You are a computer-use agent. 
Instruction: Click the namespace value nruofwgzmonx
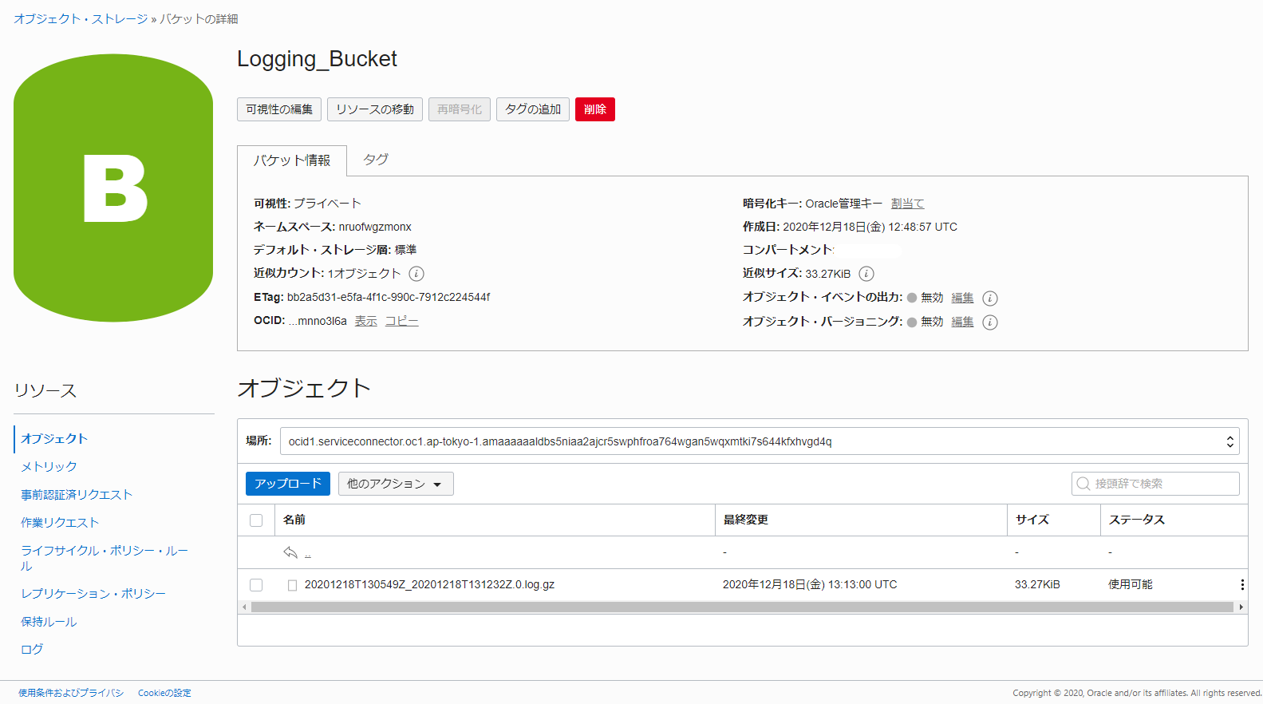tap(375, 227)
